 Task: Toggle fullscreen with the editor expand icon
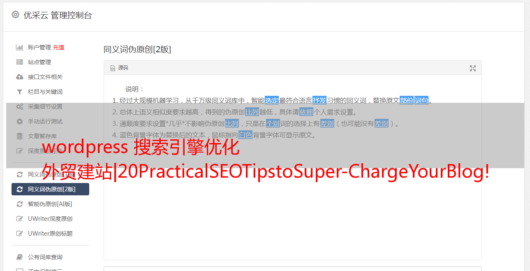click(473, 68)
